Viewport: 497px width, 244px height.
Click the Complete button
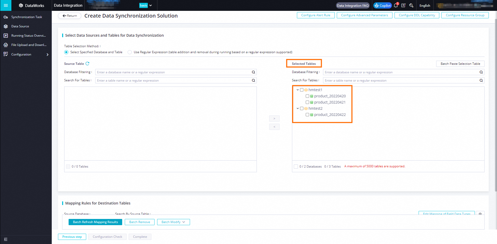pyautogui.click(x=140, y=237)
